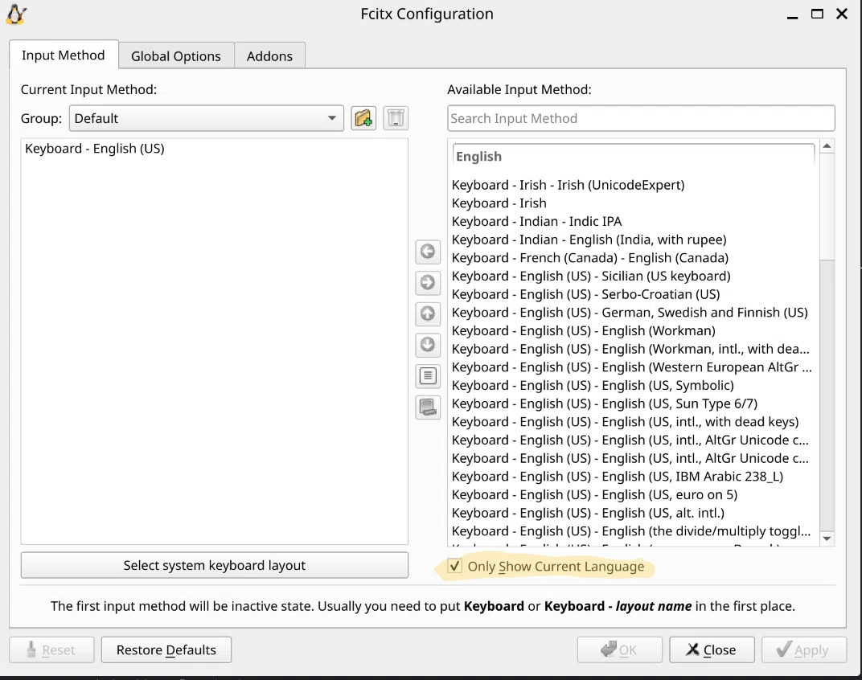Select English (US, Symbolic) entry
This screenshot has width=862, height=680.
coord(634,385)
